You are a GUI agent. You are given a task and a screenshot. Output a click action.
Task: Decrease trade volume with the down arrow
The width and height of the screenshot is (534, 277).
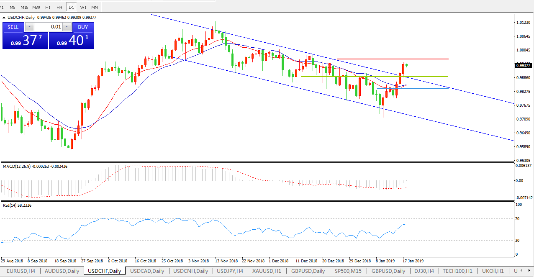coord(30,27)
